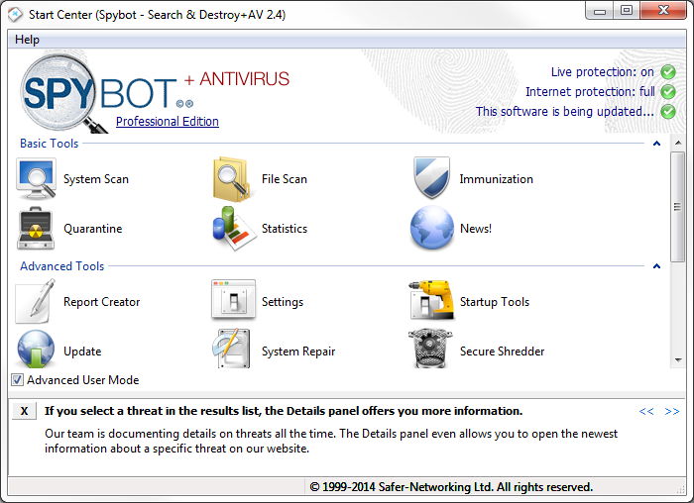Click the Start Center title bar icon

point(15,14)
